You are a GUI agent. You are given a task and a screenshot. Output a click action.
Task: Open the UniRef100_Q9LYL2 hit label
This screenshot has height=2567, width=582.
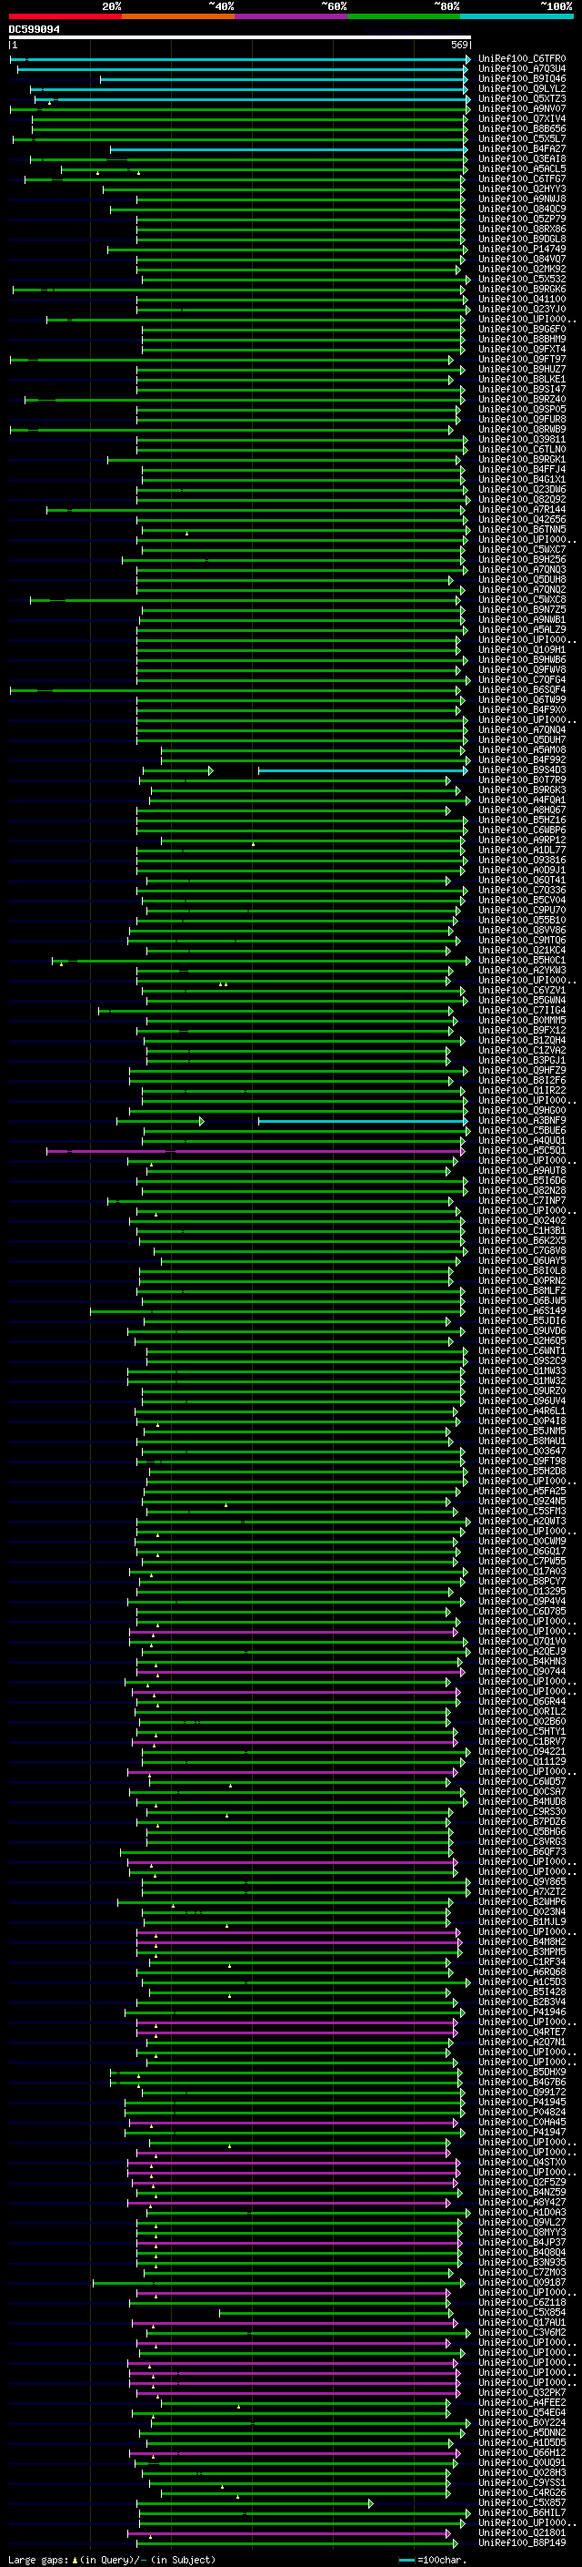tap(521, 88)
